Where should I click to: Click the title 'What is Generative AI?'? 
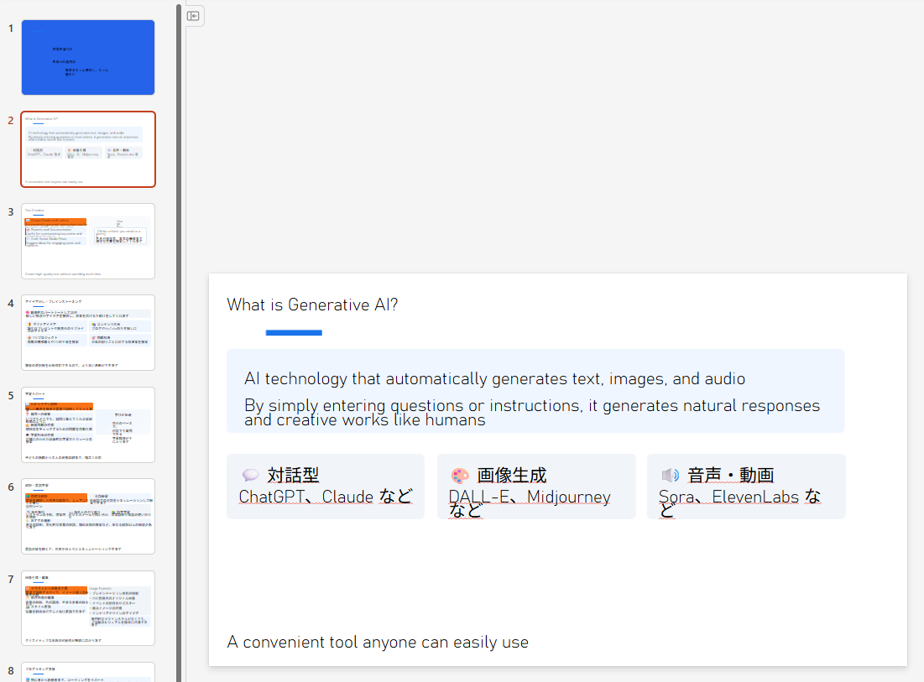312,305
